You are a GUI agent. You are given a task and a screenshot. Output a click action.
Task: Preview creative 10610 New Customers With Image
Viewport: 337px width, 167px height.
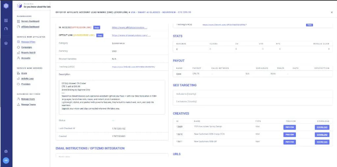point(290,135)
